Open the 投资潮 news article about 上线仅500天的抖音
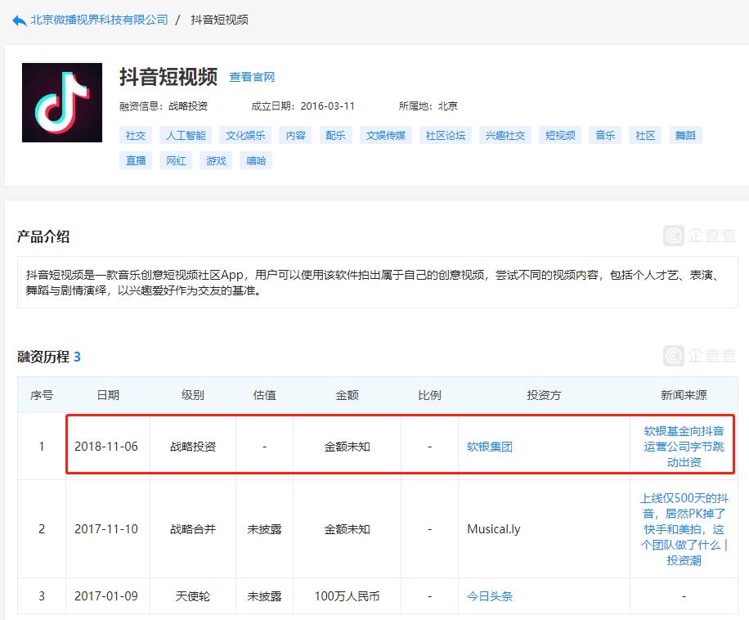 [x=680, y=528]
